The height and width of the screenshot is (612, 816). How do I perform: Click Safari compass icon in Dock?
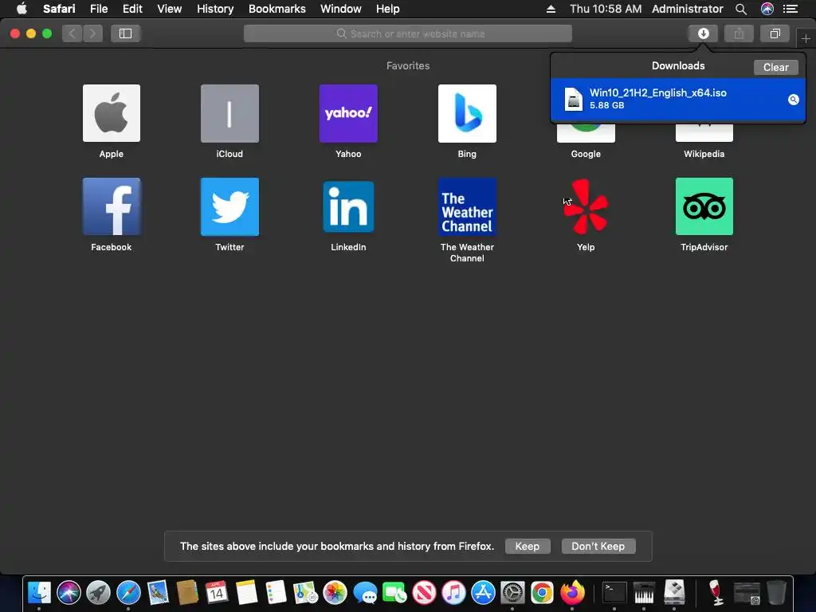click(128, 592)
